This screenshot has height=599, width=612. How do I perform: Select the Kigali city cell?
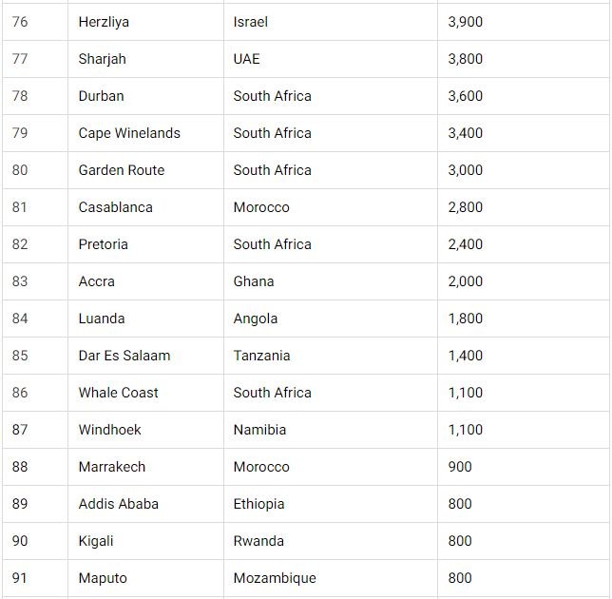point(145,541)
